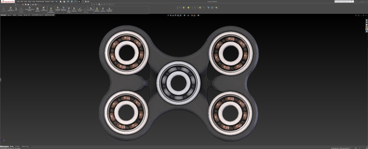
Task: Open the Options gear icon
Action: click(x=88, y=1)
